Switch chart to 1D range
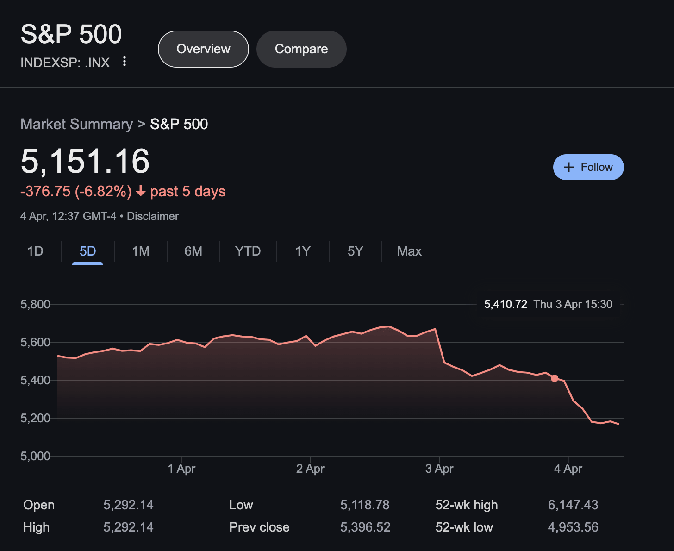This screenshot has height=551, width=674. (x=35, y=251)
